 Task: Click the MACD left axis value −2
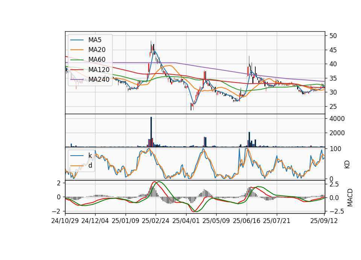pos(56,211)
